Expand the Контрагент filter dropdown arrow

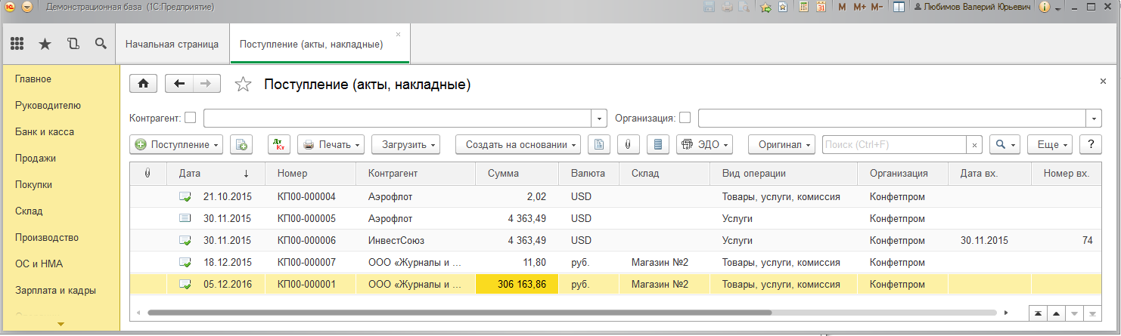[600, 119]
